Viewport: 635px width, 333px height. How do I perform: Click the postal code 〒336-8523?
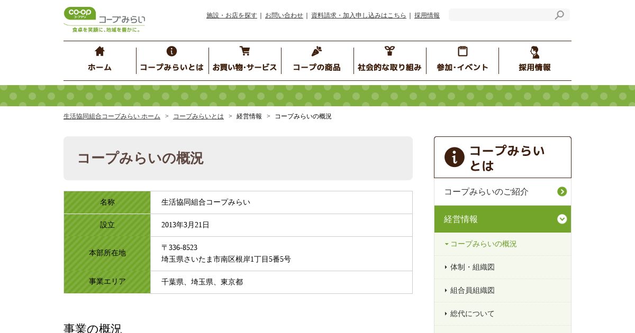179,247
